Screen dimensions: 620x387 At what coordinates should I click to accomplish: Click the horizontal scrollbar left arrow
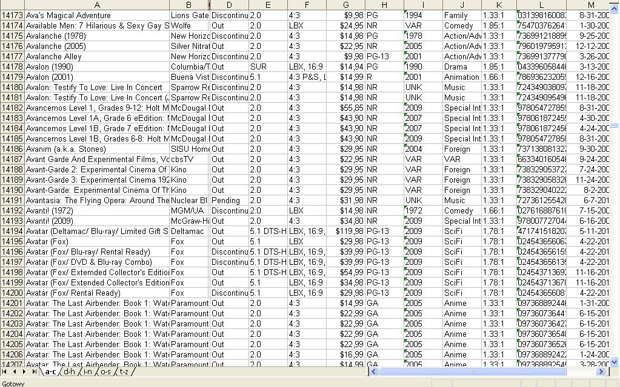point(374,372)
